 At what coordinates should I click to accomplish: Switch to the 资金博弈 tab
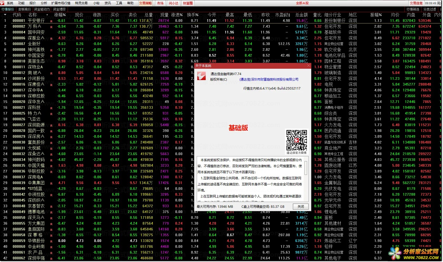[x=59, y=9]
